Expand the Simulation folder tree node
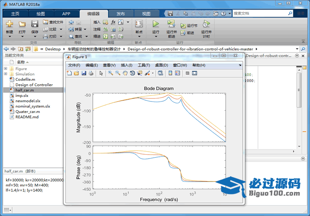310x216 pixels. pyautogui.click(x=6, y=74)
